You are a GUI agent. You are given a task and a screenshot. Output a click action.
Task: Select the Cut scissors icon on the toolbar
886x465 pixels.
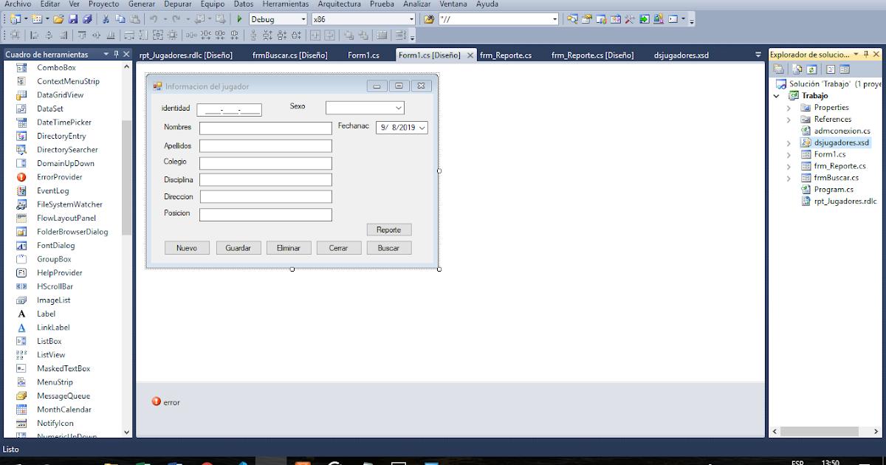(106, 18)
